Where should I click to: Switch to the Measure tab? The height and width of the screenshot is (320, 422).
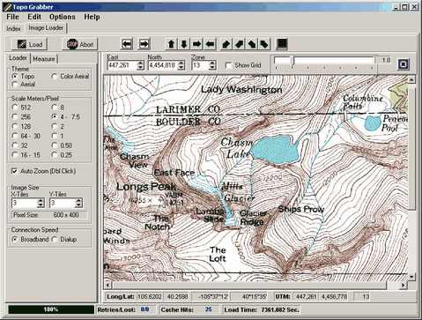pyautogui.click(x=44, y=59)
